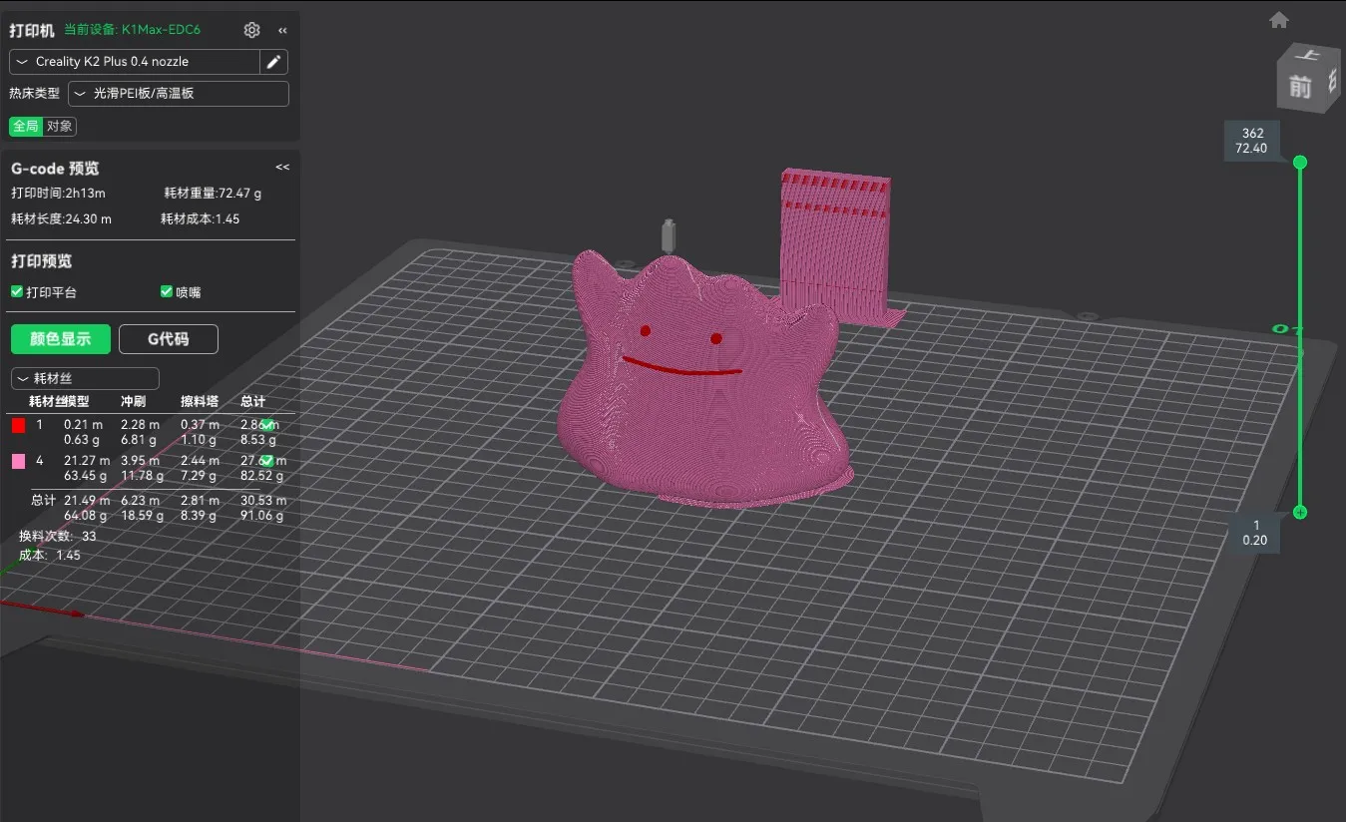Click 打印时间:2h13m text
Image resolution: width=1346 pixels, height=822 pixels.
(x=58, y=194)
